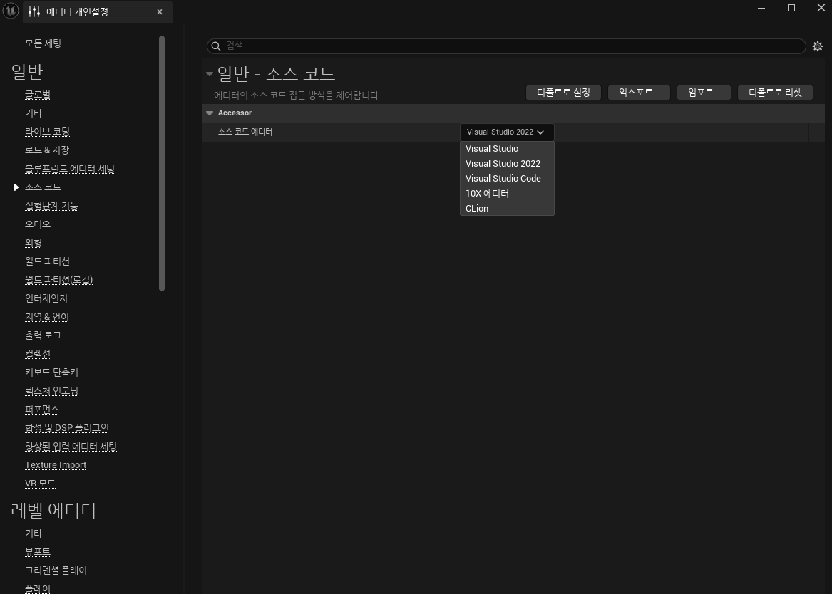The image size is (832, 594).
Task: Go to 라이브 코딩 settings
Action: coord(47,132)
